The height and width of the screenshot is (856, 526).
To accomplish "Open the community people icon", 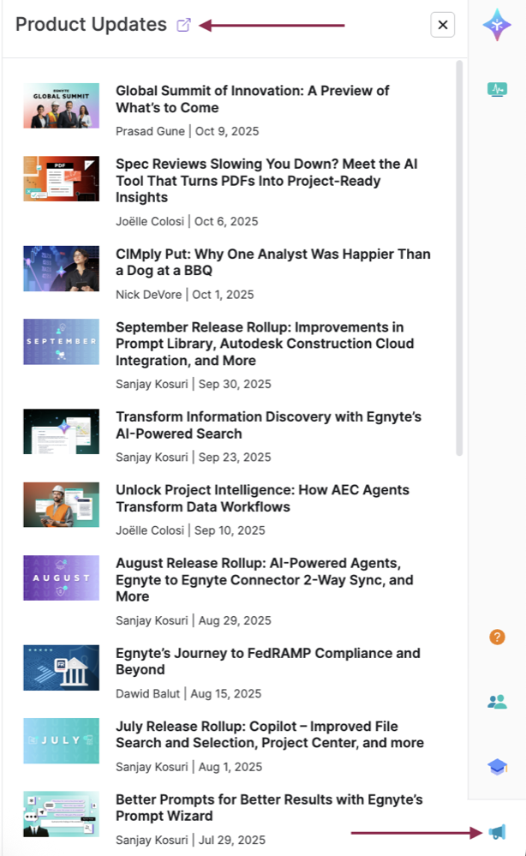I will point(497,702).
